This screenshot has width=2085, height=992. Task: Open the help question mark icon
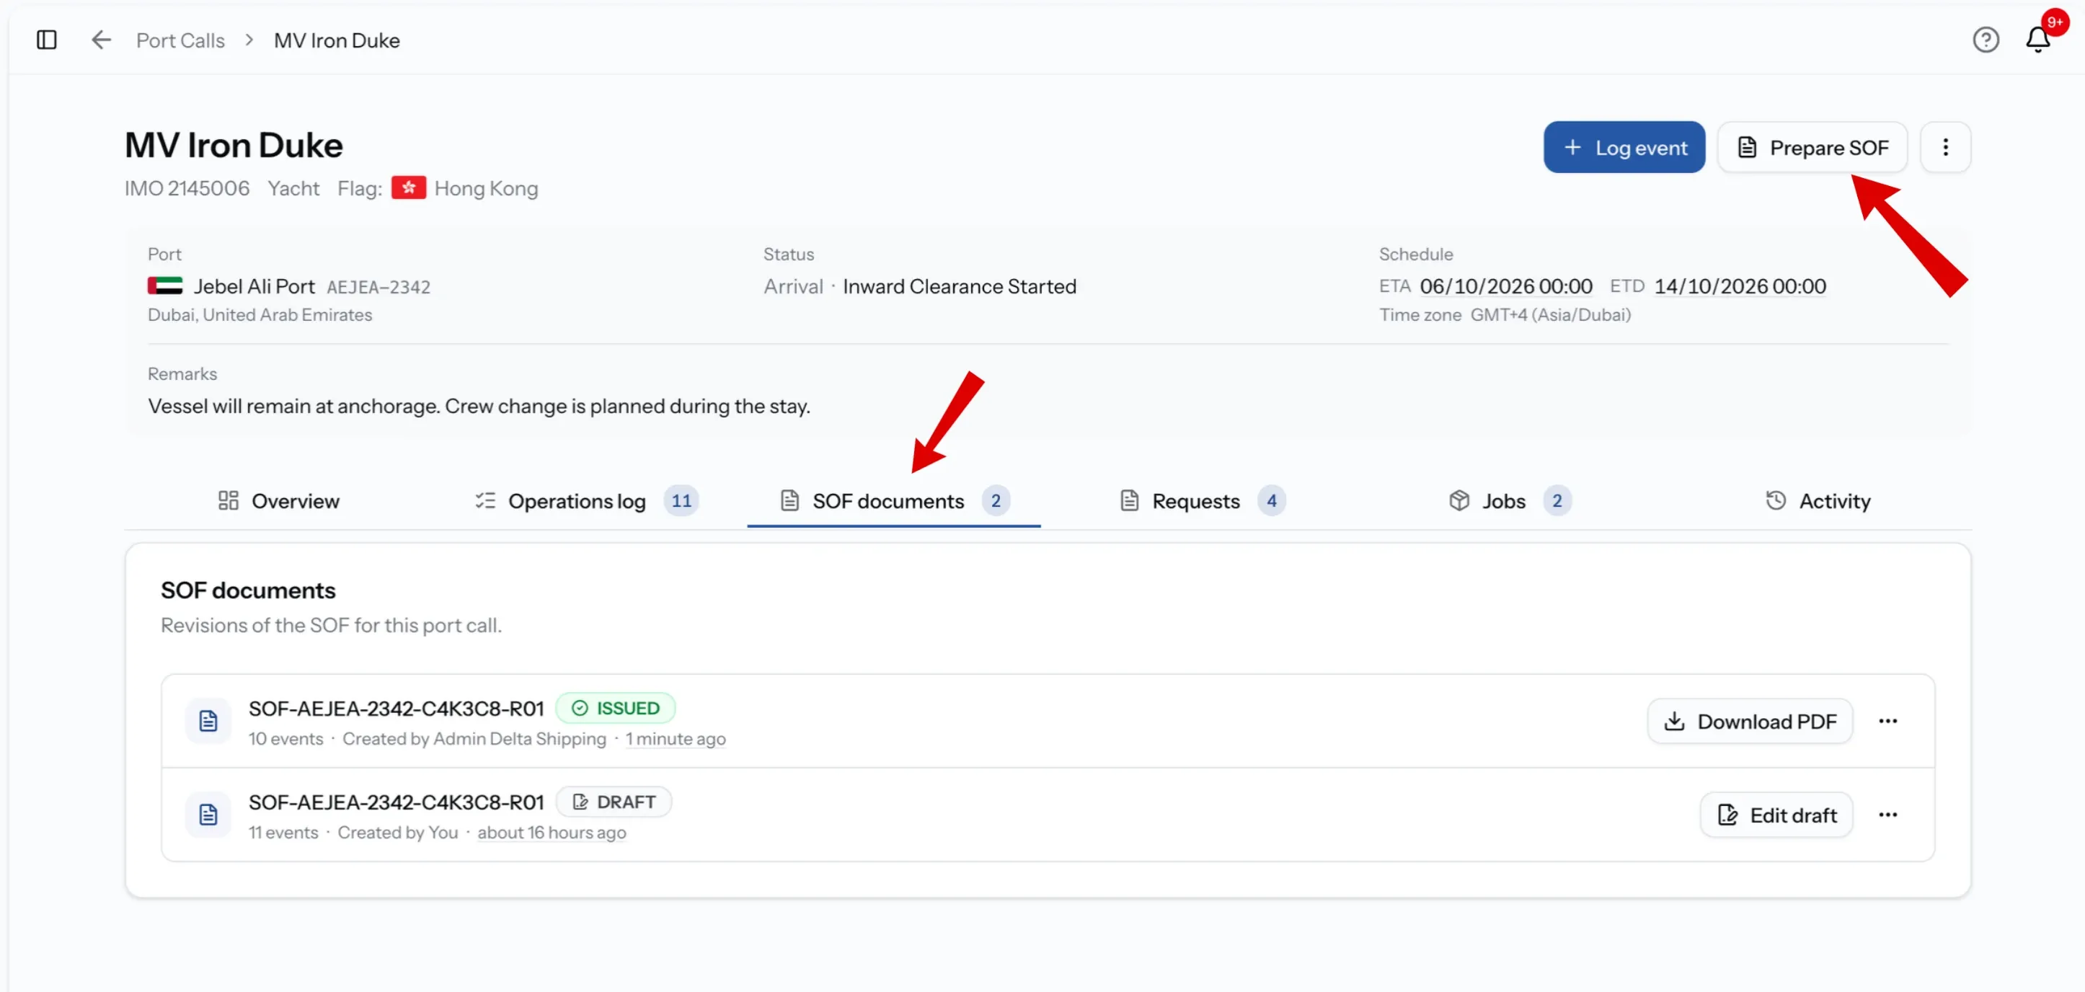click(x=1986, y=40)
